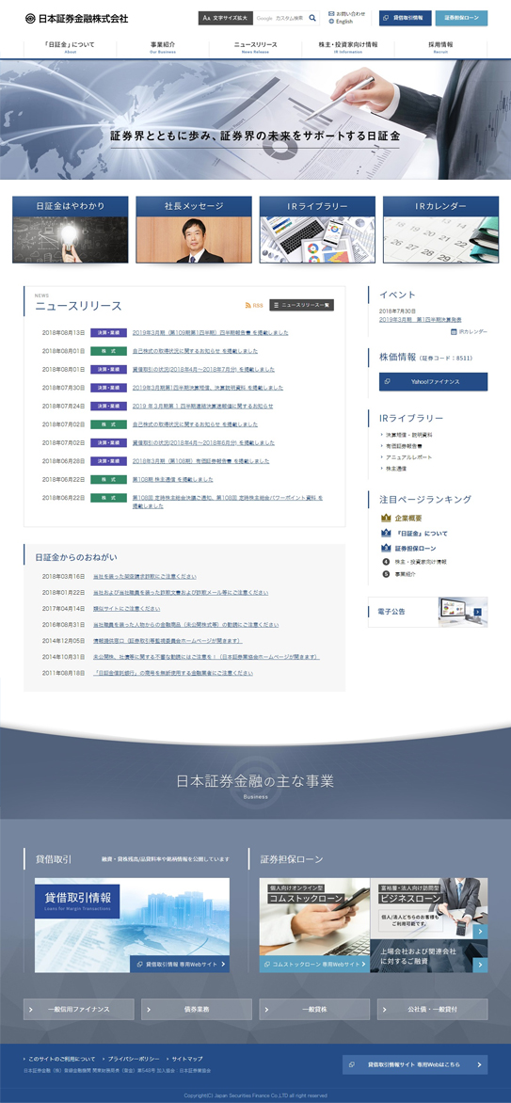The image size is (511, 1103).
Task: Open the IRライブラリー banner thumbnail
Action: click(x=317, y=230)
